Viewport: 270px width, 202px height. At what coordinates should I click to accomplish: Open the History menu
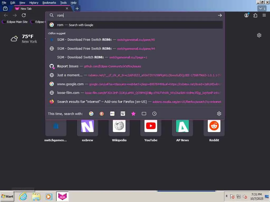coord(34,3)
